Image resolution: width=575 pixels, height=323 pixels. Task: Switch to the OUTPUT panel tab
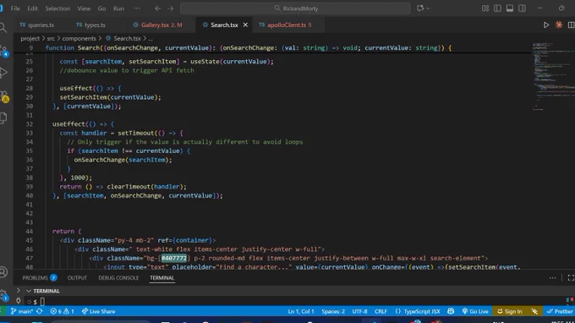77,278
